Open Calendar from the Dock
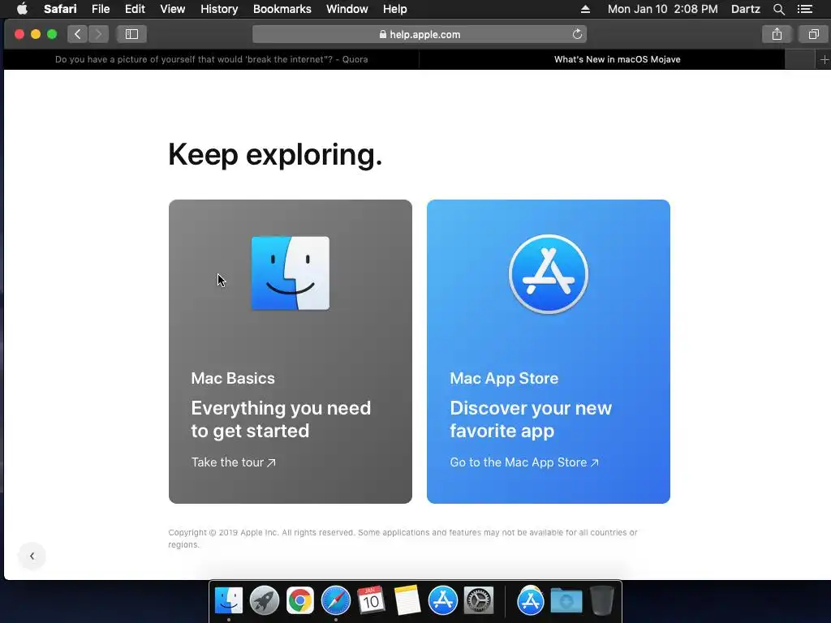 tap(371, 601)
